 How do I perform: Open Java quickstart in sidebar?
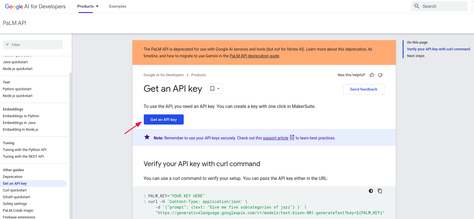tap(15, 62)
